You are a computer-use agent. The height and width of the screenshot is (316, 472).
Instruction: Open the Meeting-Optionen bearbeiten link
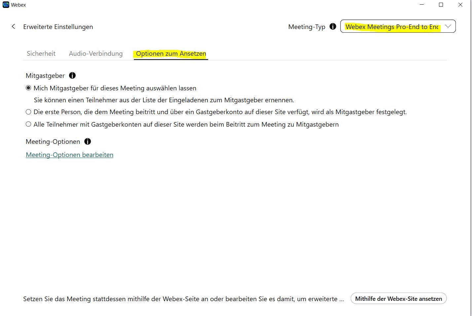(69, 155)
